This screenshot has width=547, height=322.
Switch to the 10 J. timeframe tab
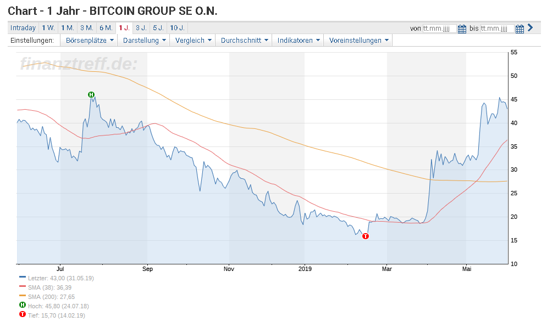pos(177,28)
